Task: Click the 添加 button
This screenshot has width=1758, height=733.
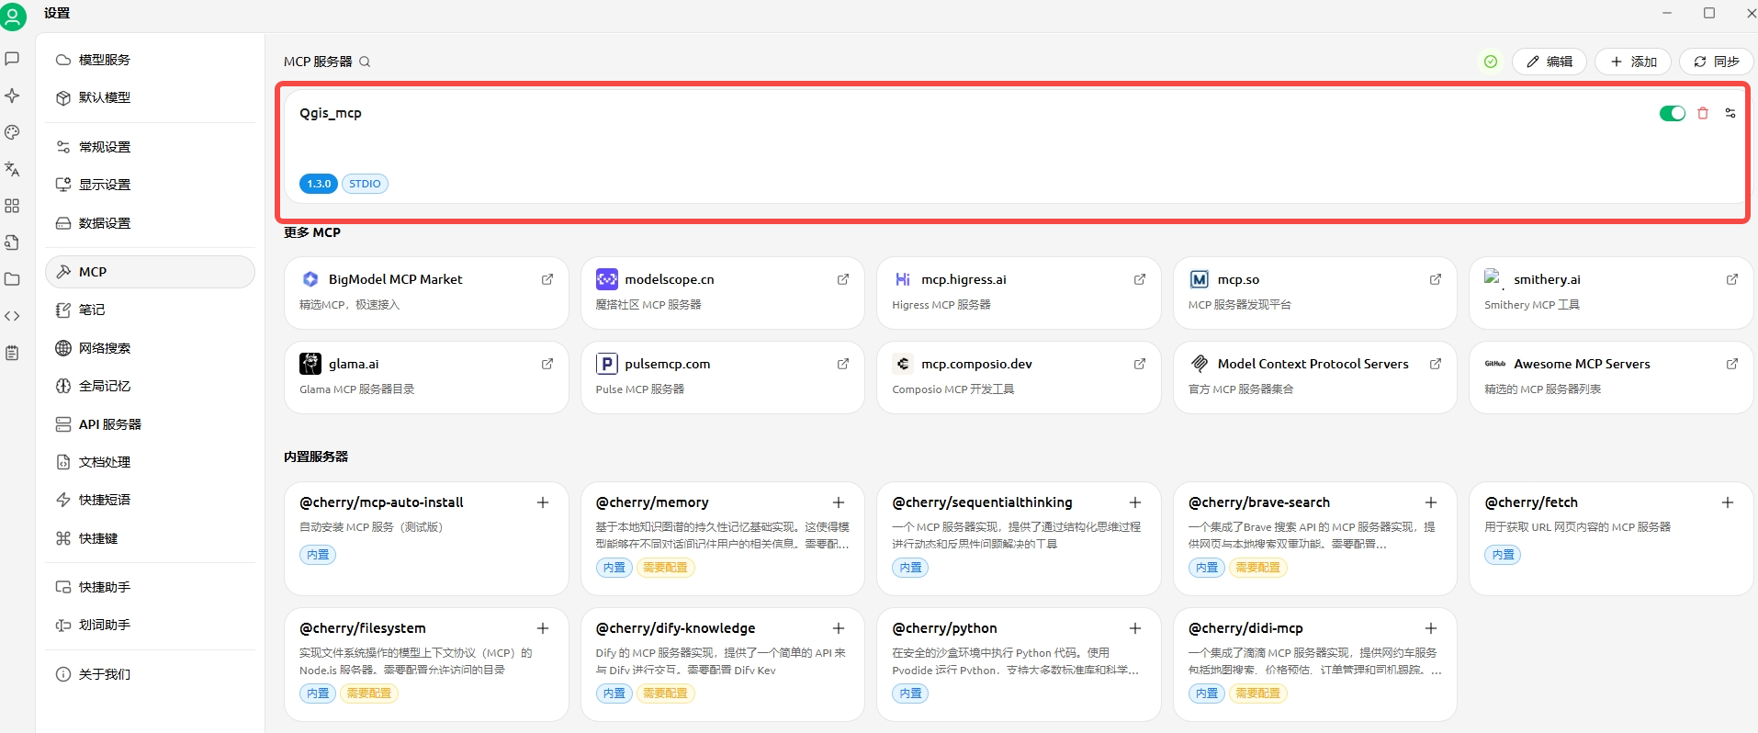Action: (1633, 62)
